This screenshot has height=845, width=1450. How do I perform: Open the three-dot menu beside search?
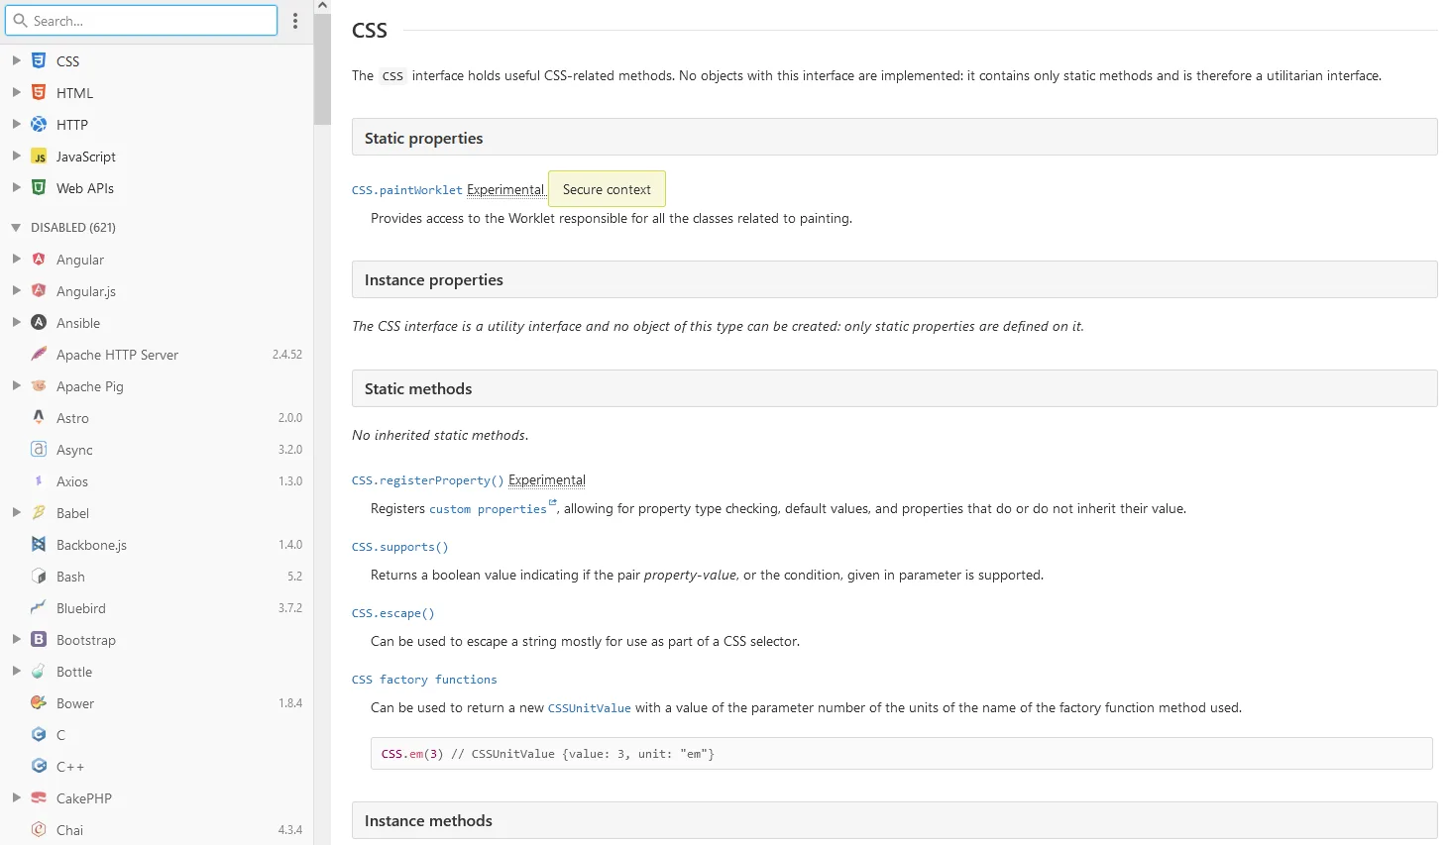pos(295,21)
